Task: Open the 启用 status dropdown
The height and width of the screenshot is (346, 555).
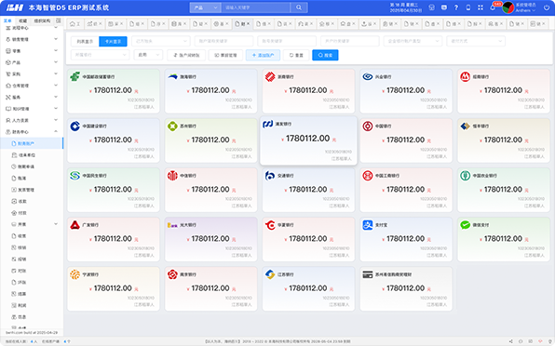Action: click(x=148, y=55)
